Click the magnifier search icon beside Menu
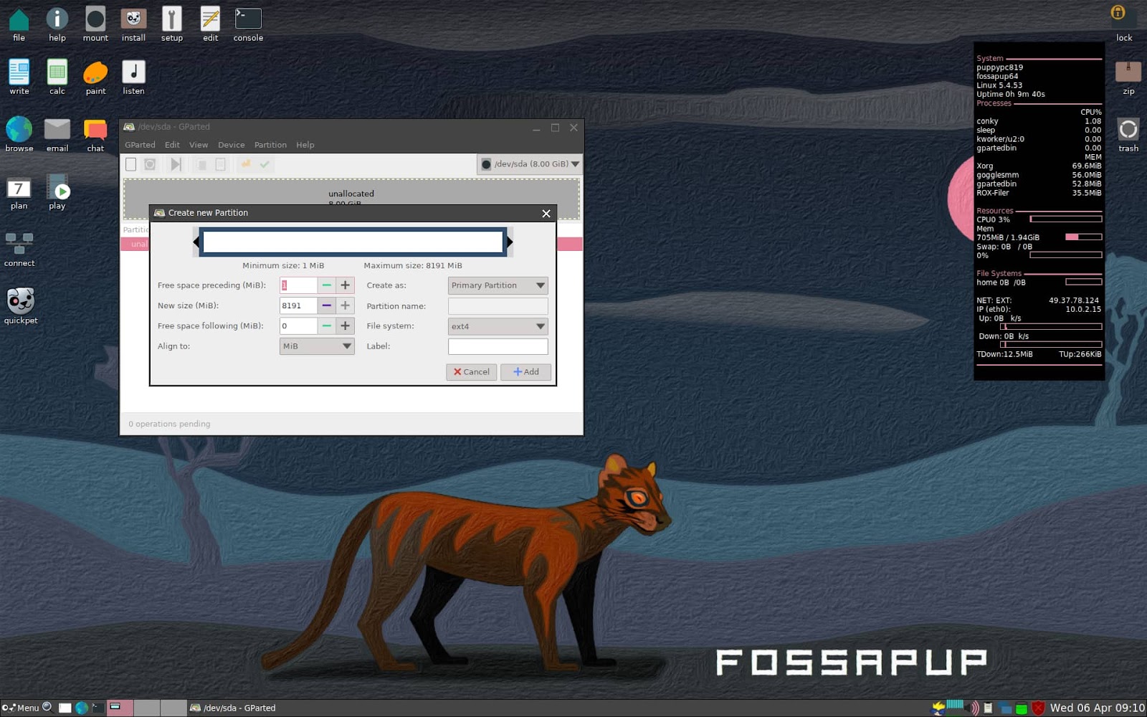Screen dimensions: 1147x717 [47, 707]
